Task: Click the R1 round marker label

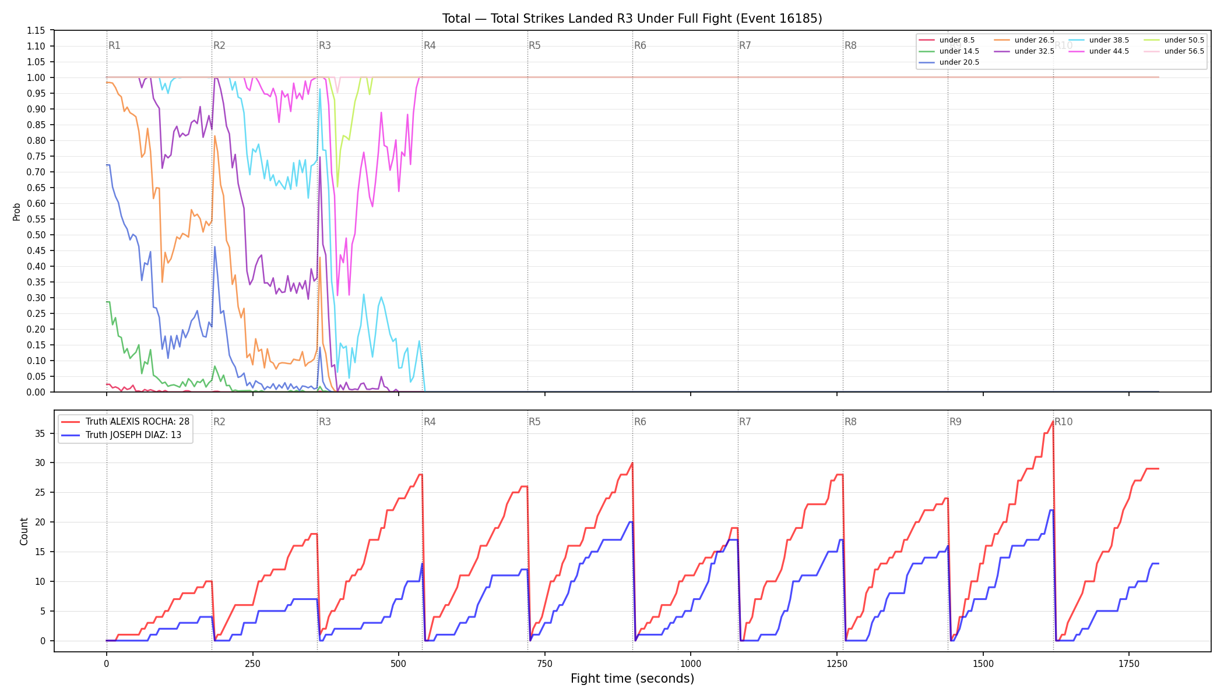Action: [114, 45]
